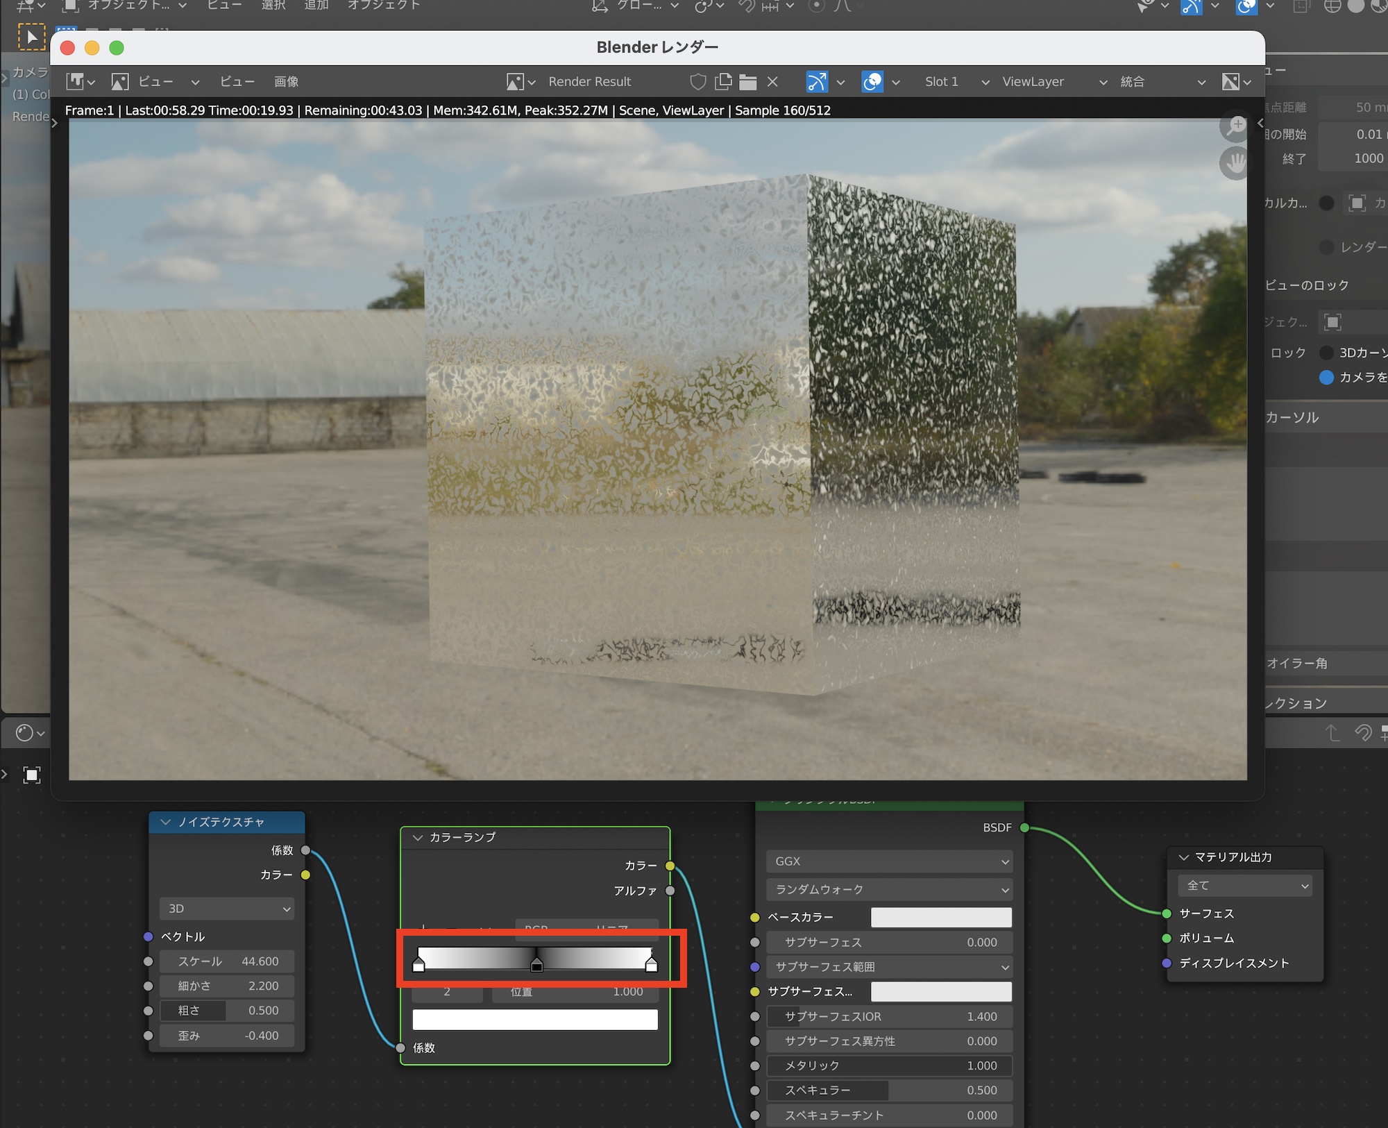Click the fake user shield icon
This screenshot has height=1128, width=1388.
[x=698, y=82]
